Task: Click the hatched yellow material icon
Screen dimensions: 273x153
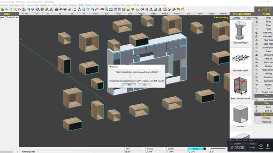Action: coord(124,9)
